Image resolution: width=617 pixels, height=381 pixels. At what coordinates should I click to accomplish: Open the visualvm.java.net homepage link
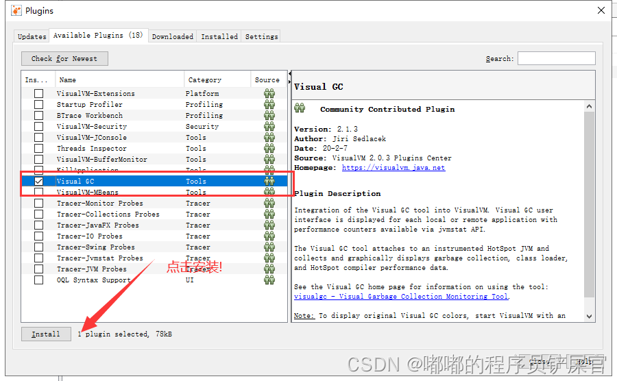(394, 168)
